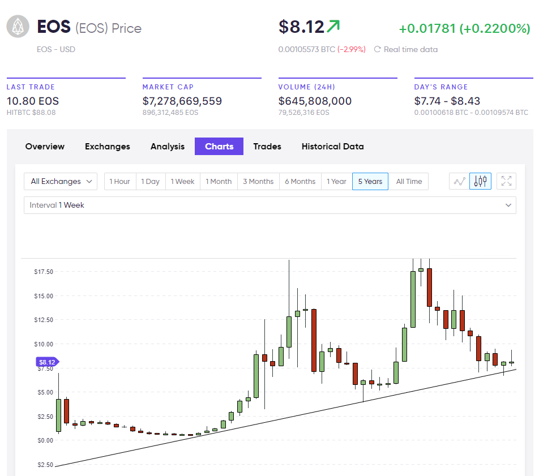Screen dimensions: 539x476
Task: Choose the All Time range
Action: [x=409, y=181]
